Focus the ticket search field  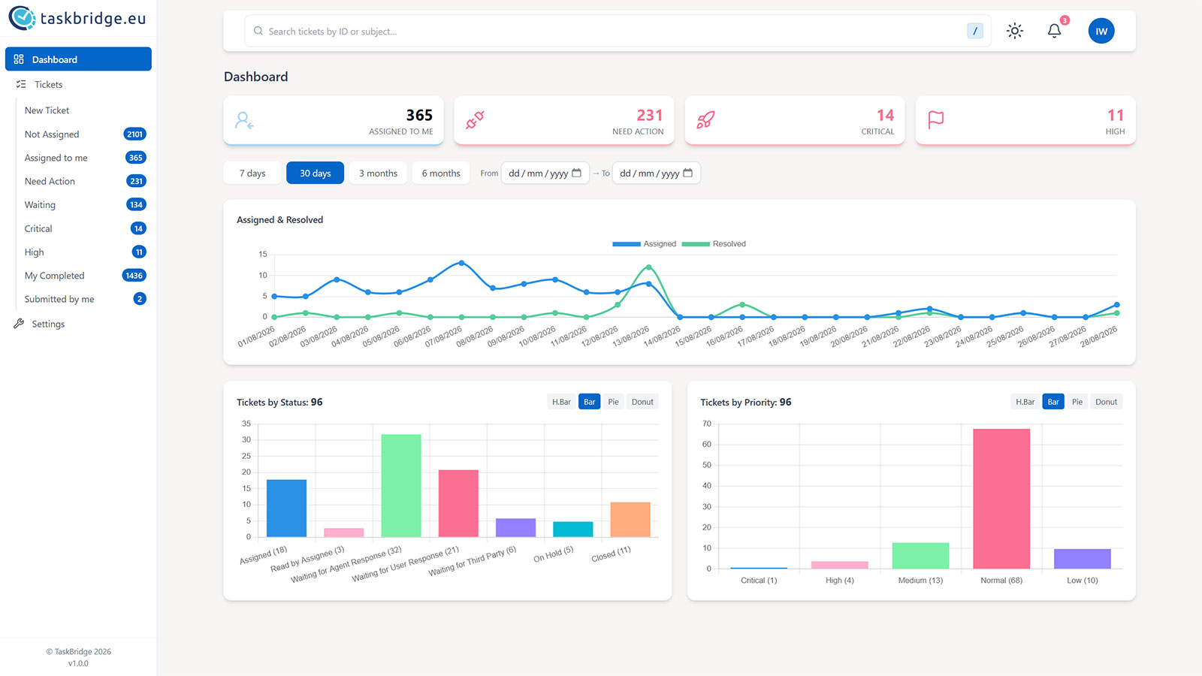(618, 31)
